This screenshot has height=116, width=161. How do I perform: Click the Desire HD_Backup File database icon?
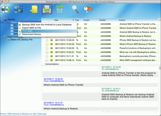coord(9,40)
